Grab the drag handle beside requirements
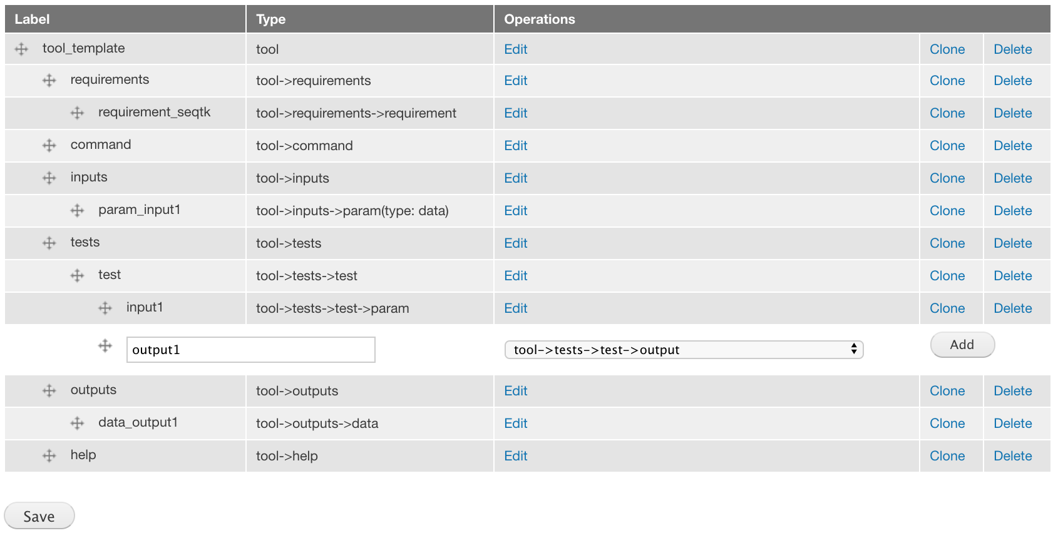This screenshot has height=538, width=1058. point(49,80)
